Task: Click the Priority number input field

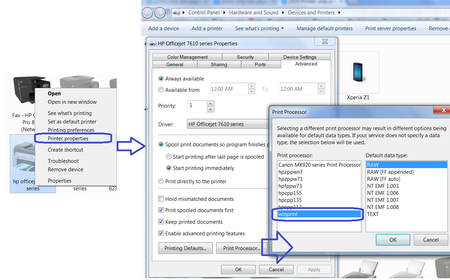Action: pos(197,106)
